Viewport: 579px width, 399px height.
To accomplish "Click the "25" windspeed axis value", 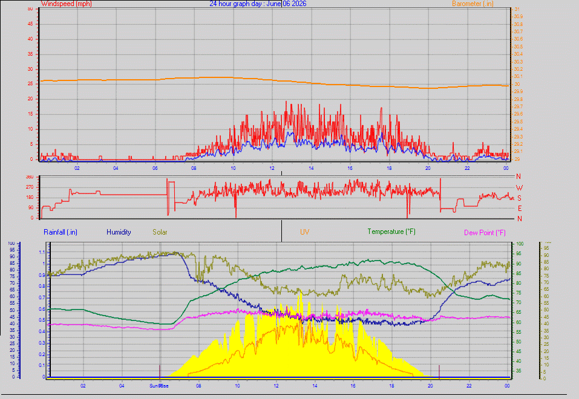I will click(30, 84).
